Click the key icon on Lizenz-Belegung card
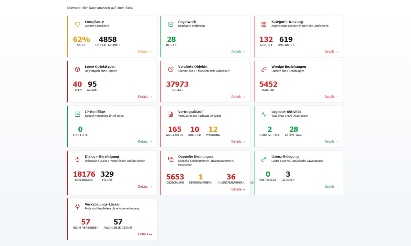Viewport: 411px width, 246px height. (264, 159)
